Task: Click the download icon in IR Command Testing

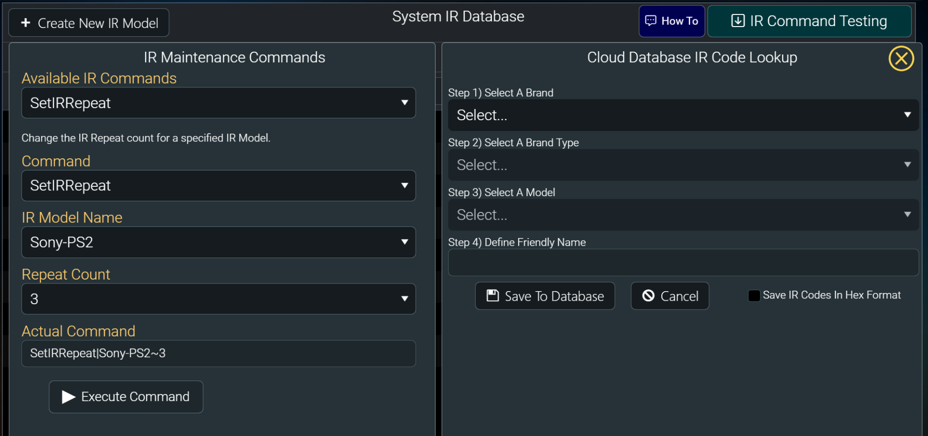Action: point(738,21)
